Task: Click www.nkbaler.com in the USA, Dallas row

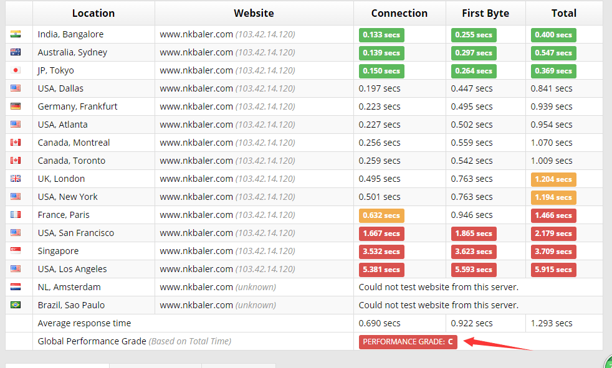Action: click(x=196, y=88)
